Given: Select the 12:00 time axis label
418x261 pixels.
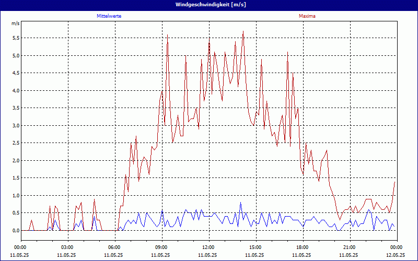Looking at the screenshot, I should click(x=208, y=247).
